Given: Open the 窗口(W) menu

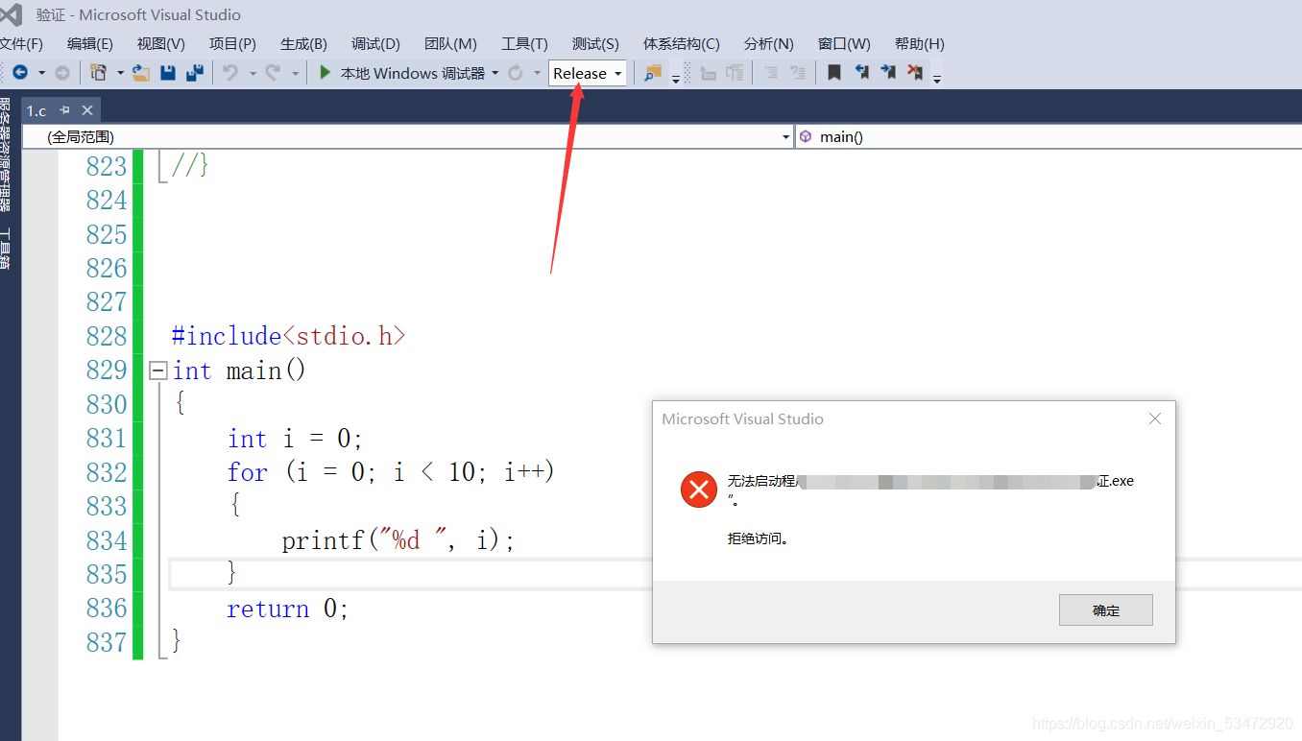Looking at the screenshot, I should tap(844, 44).
